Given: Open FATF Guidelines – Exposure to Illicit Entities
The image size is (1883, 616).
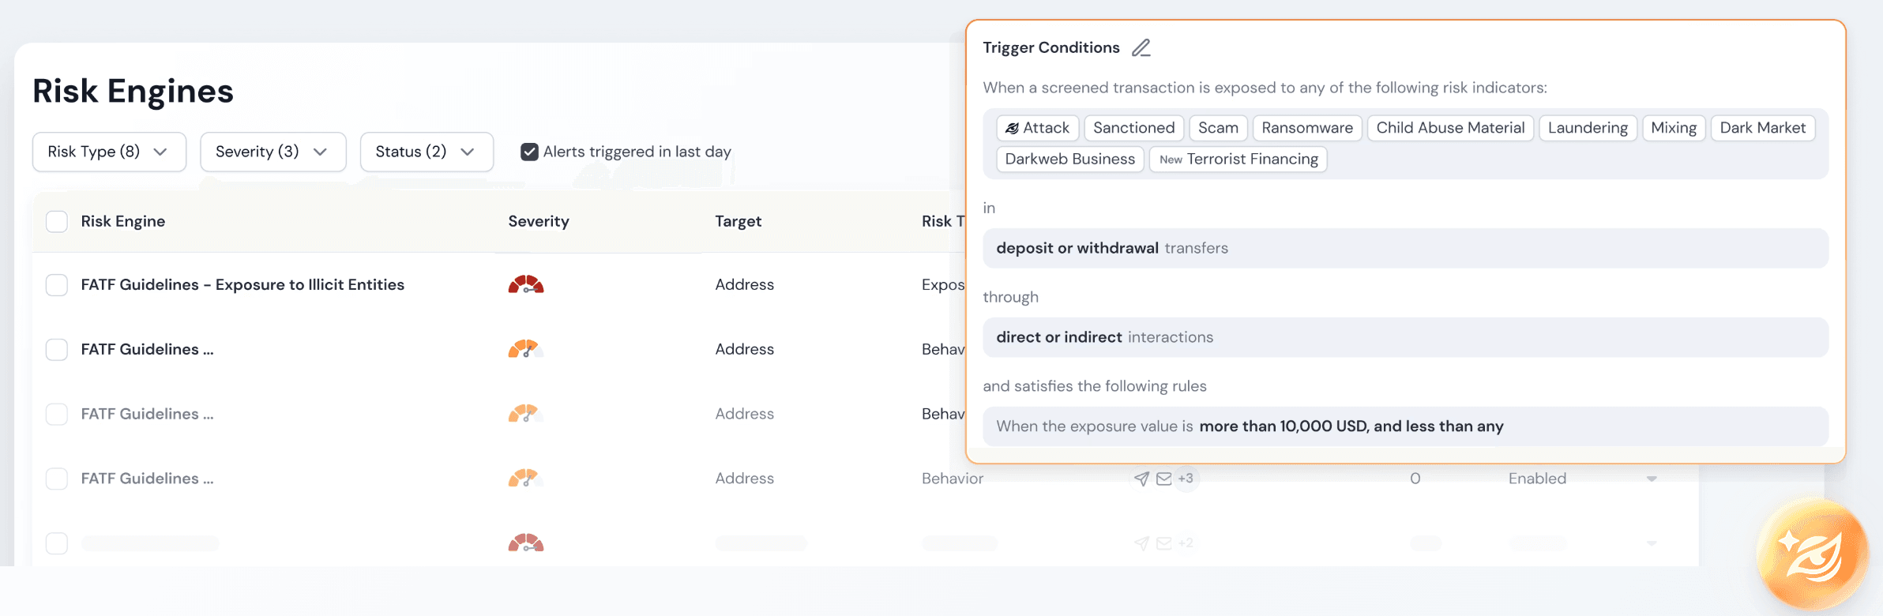Looking at the screenshot, I should coord(242,284).
